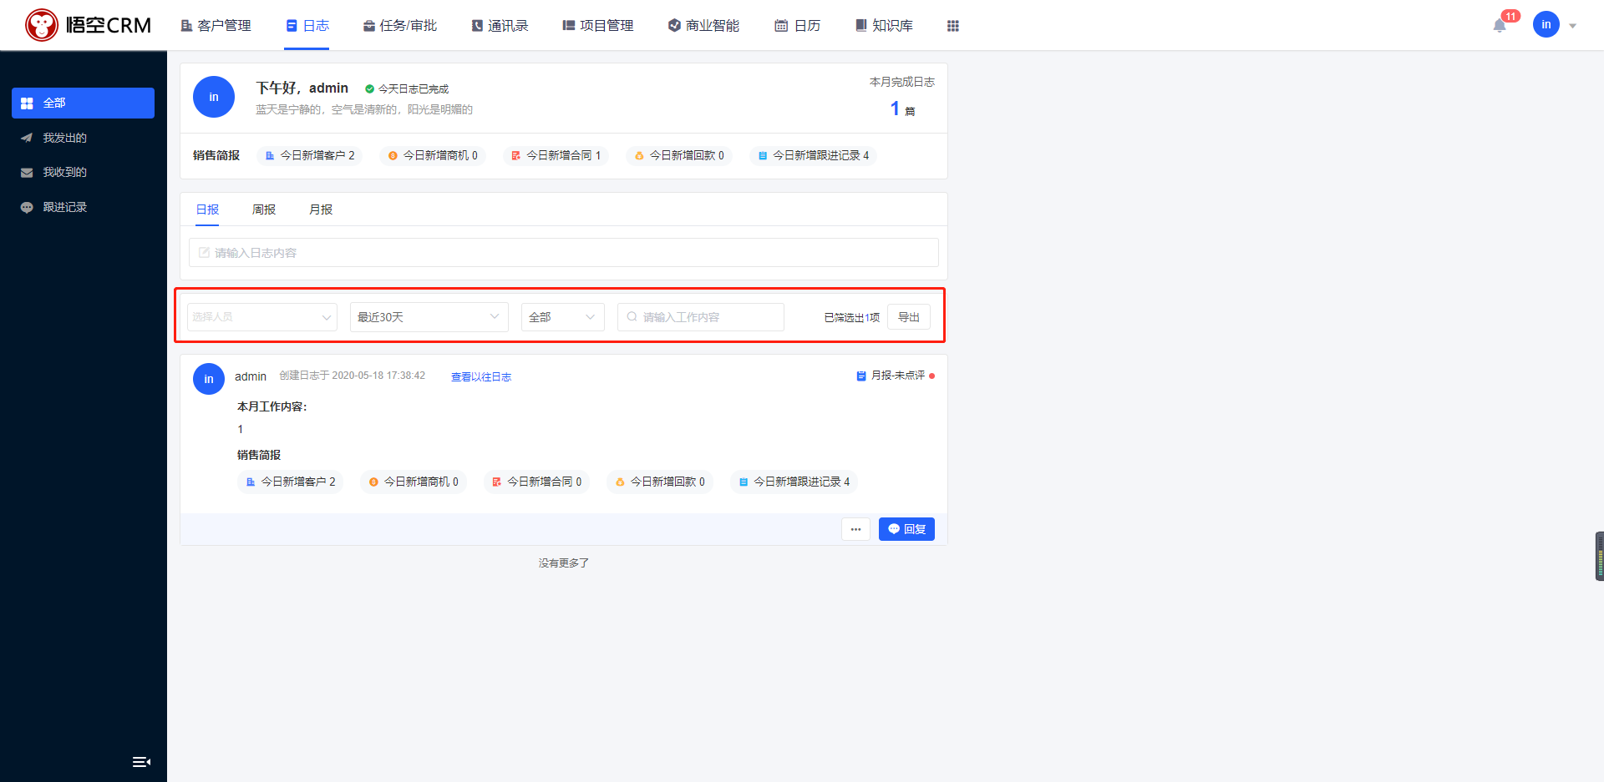Click 今日新增回款 0 in the top 销售简报
Image resolution: width=1604 pixels, height=782 pixels.
(679, 155)
